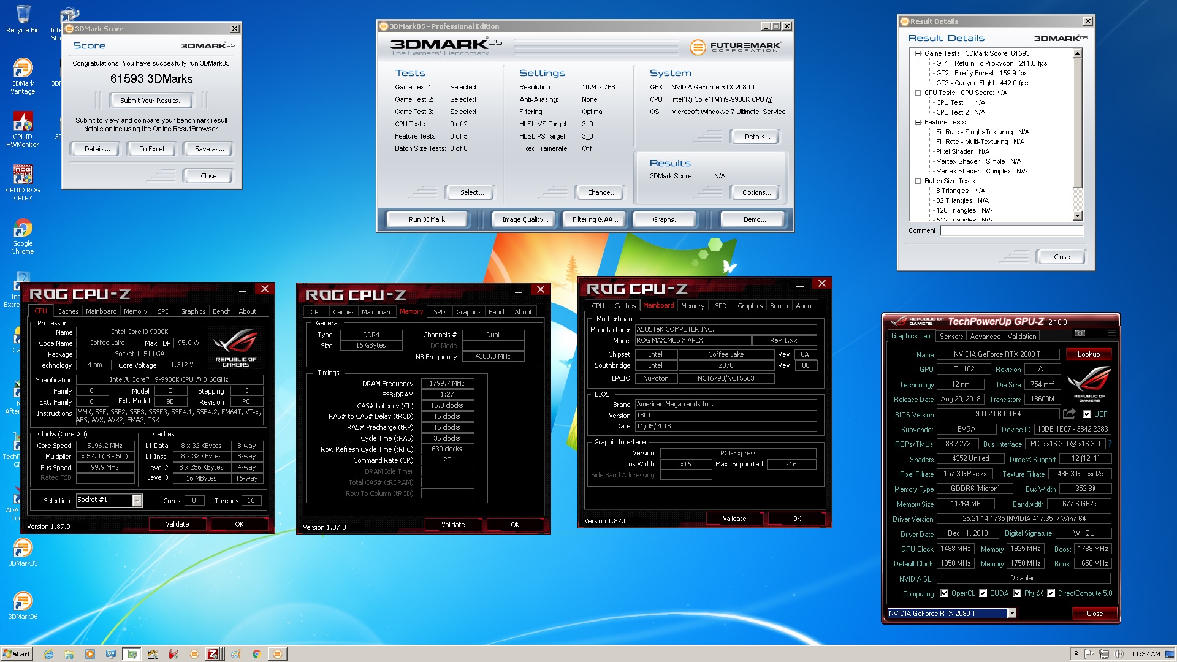Select GT1 - Return To Proxycon row
Viewport: 1177px width, 662px height.
[x=991, y=63]
